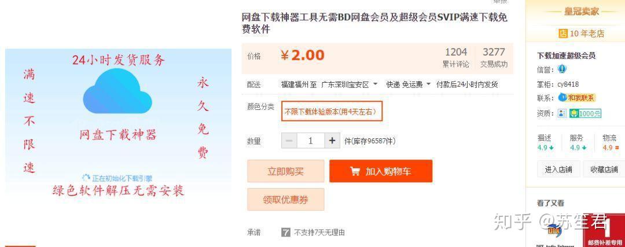Open the 1204 累计评论 reviews tab
This screenshot has width=625, height=247.
(456, 58)
